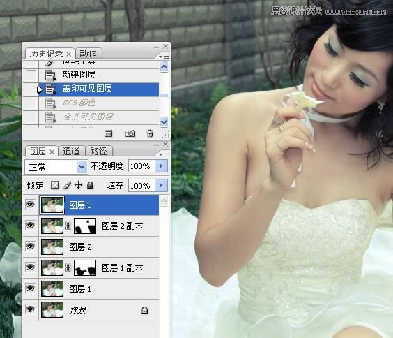The width and height of the screenshot is (393, 338).
Task: Click the link icon on 图层 1 副本
Action: click(x=68, y=267)
